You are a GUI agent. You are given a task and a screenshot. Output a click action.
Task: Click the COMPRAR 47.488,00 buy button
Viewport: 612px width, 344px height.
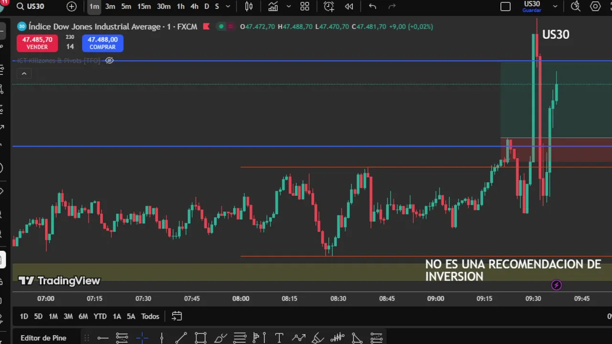103,43
